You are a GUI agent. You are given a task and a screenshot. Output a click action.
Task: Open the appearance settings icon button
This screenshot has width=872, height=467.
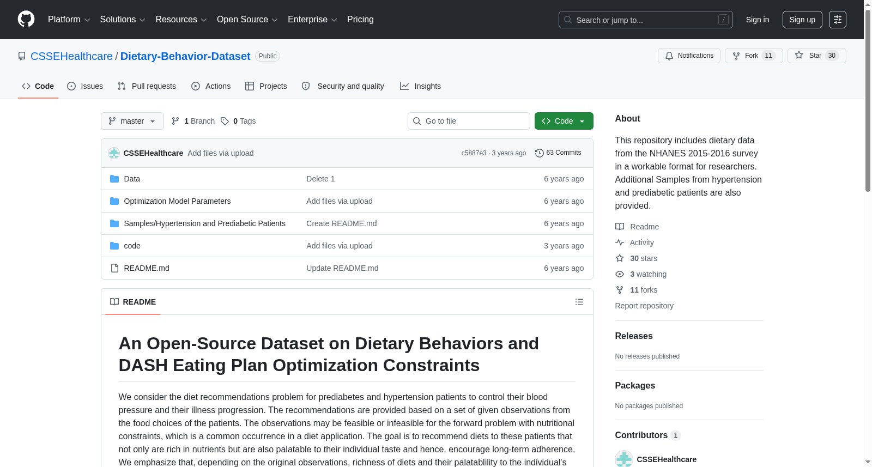coord(838,20)
